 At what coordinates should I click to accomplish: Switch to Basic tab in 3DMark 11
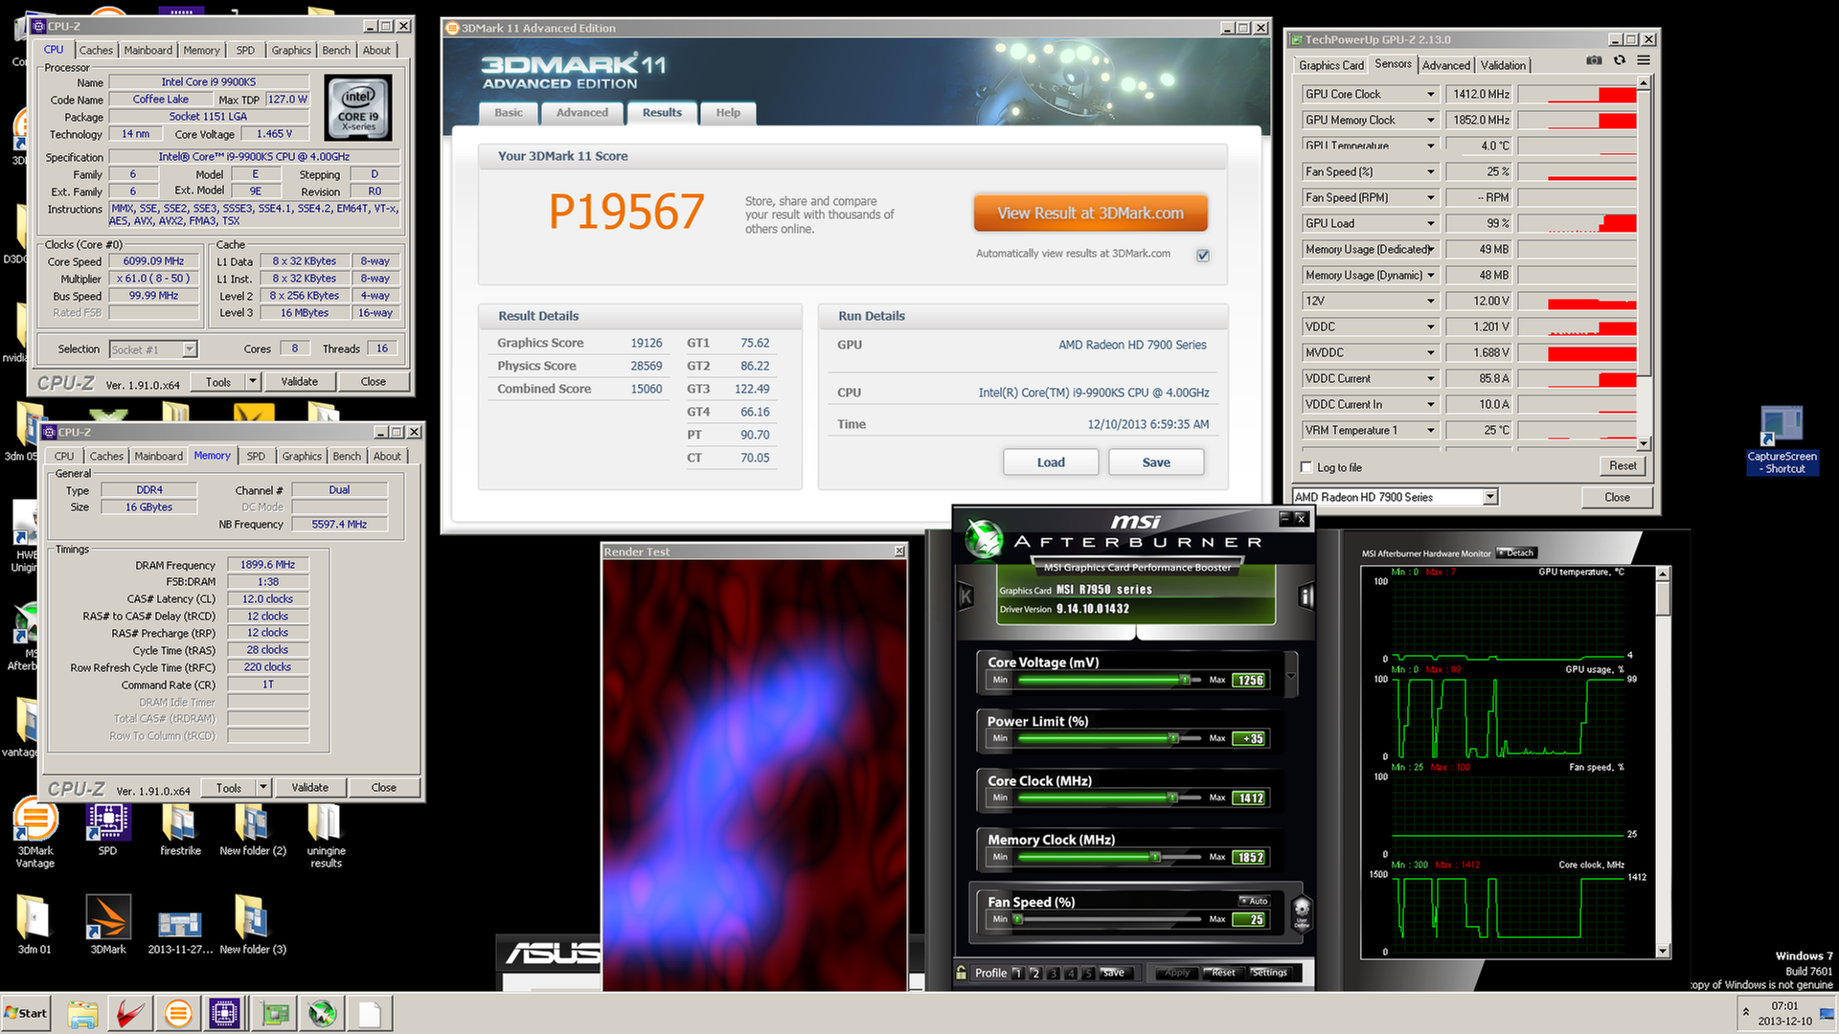509,113
